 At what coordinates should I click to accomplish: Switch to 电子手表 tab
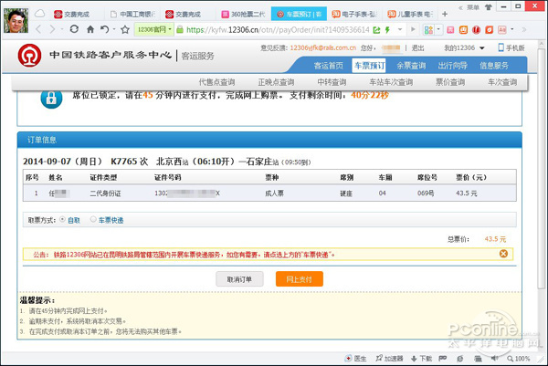click(355, 14)
